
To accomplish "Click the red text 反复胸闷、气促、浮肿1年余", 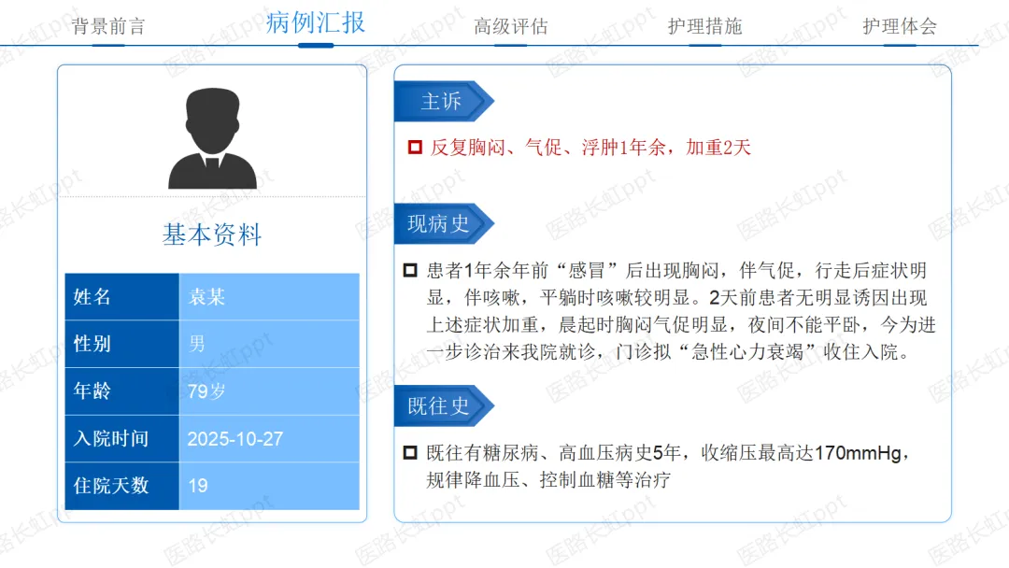I will 547,148.
